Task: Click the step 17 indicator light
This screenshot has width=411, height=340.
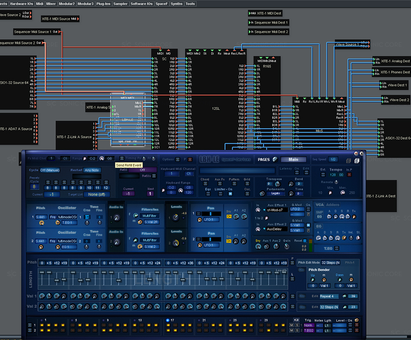Action: tap(168, 320)
